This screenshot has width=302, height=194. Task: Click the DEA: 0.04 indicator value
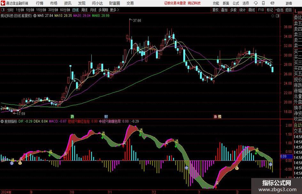click(x=41, y=121)
